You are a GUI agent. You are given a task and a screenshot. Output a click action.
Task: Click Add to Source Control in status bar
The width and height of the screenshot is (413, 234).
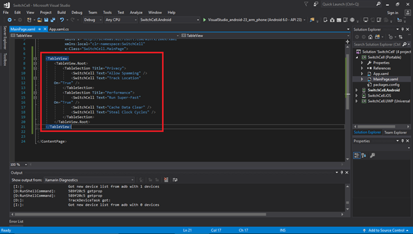click(386, 230)
